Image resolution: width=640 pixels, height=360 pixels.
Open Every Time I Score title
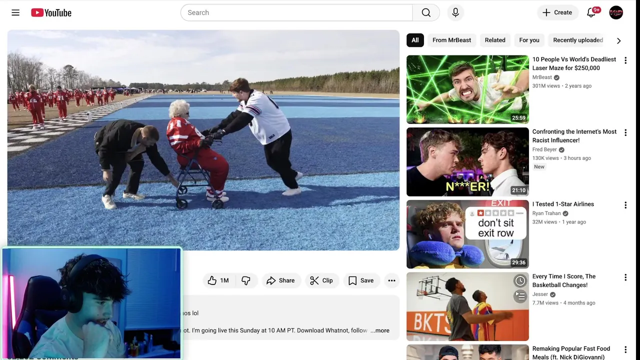564,280
